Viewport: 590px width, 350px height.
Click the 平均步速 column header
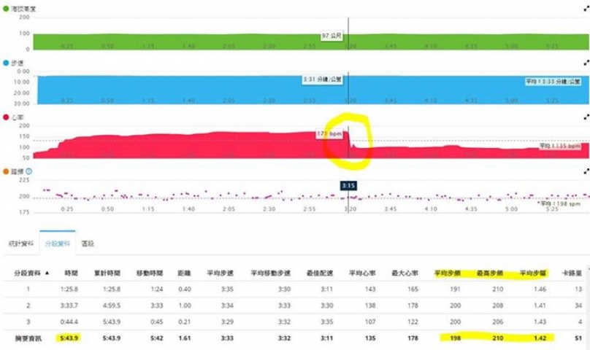[x=220, y=273]
